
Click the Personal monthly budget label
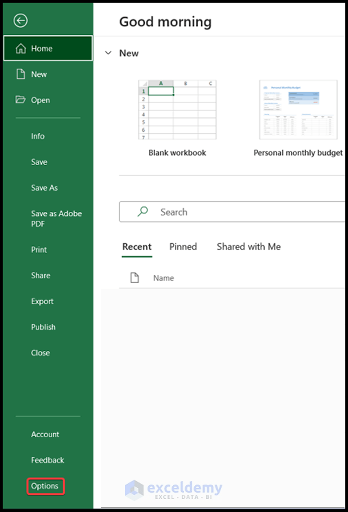pyautogui.click(x=298, y=153)
